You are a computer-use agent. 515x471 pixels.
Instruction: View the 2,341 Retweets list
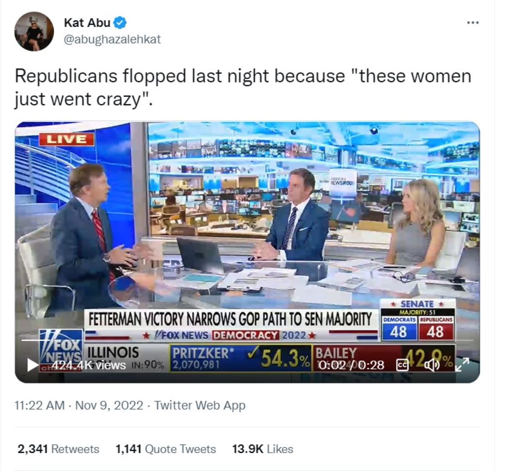coord(58,449)
